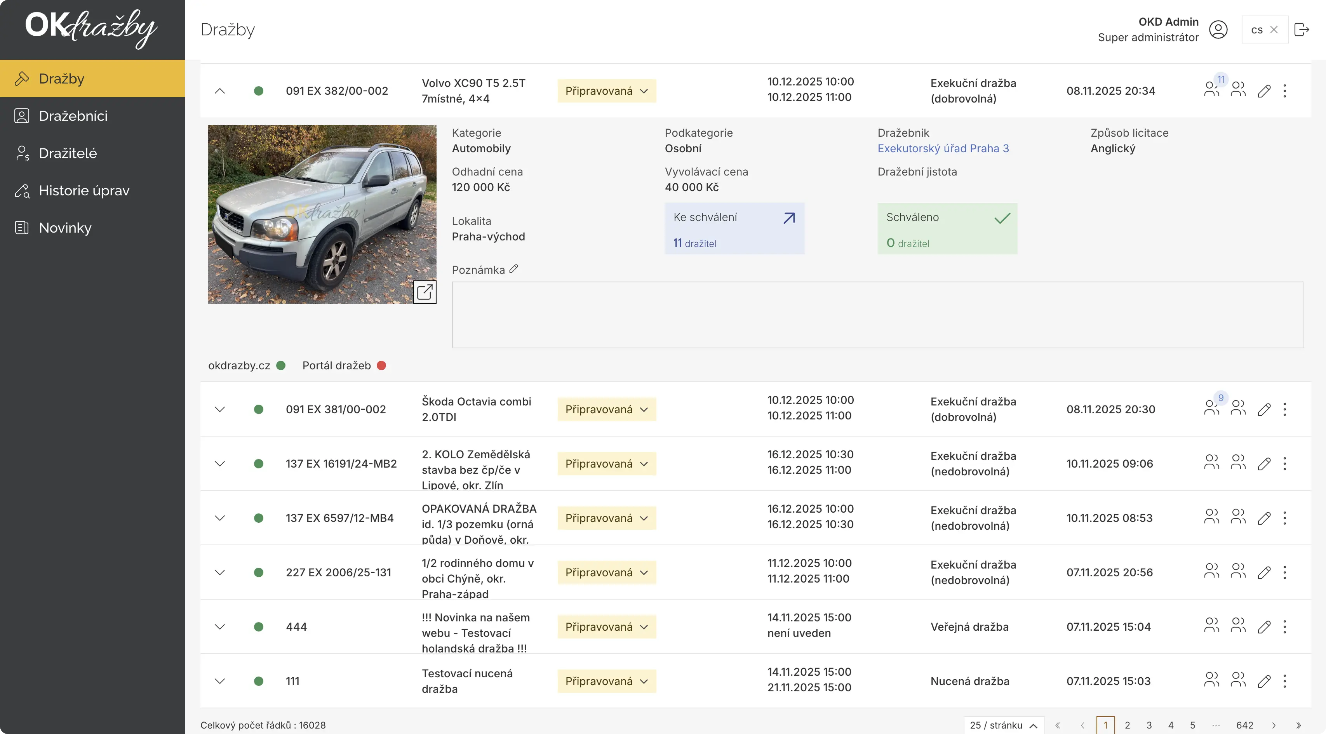
Task: Toggle Portál dražeb publication status dot
Action: coord(381,365)
